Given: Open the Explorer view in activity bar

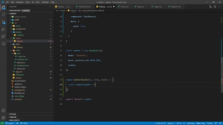Looking at the screenshot, I should (3, 7).
